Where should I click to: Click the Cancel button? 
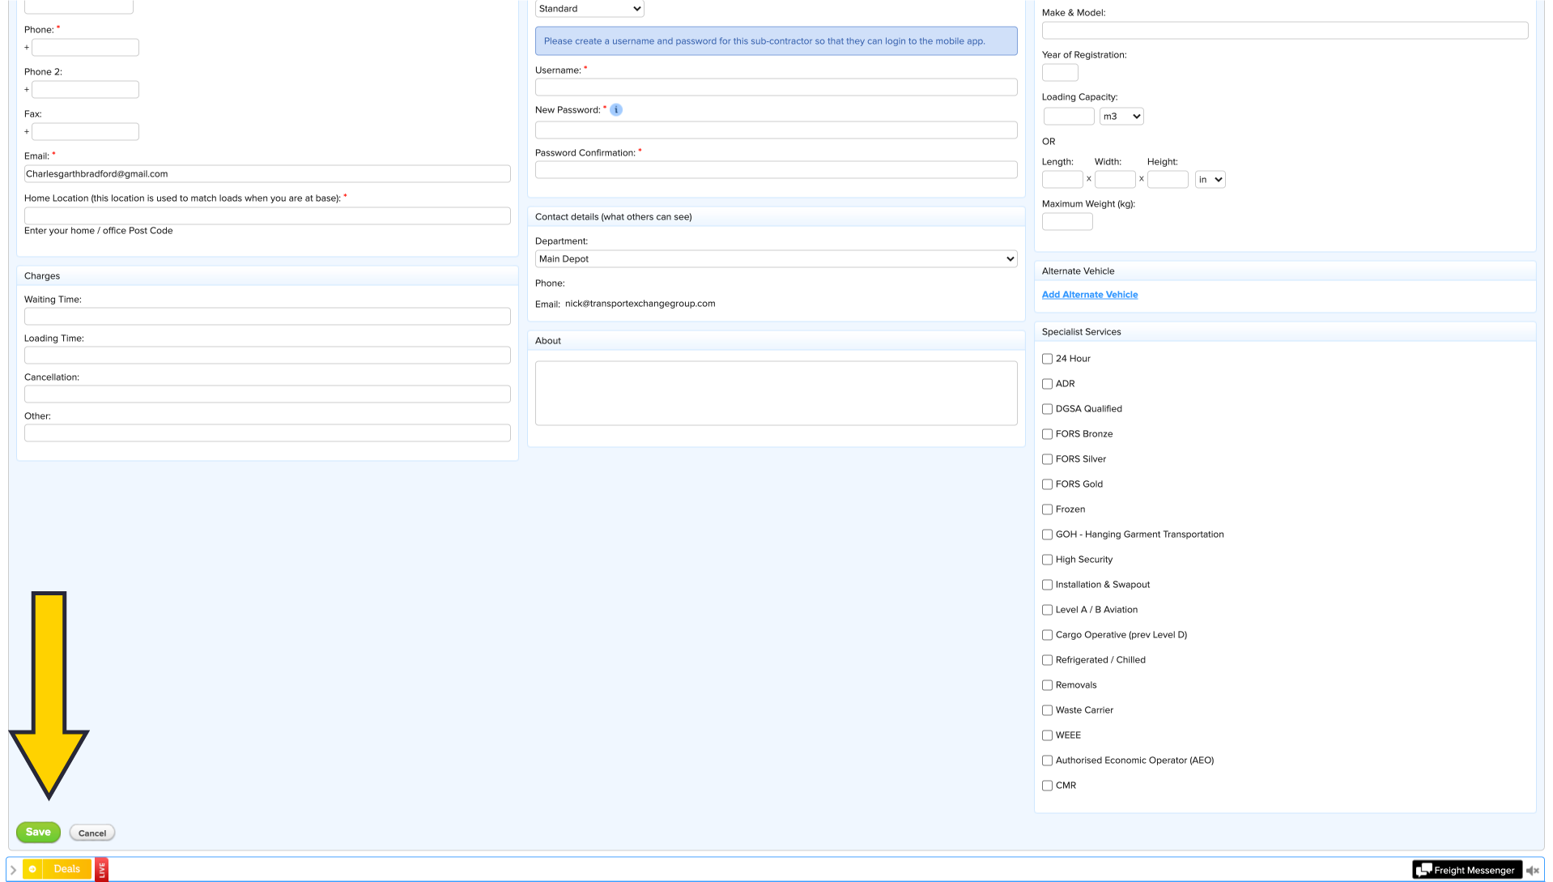point(92,833)
